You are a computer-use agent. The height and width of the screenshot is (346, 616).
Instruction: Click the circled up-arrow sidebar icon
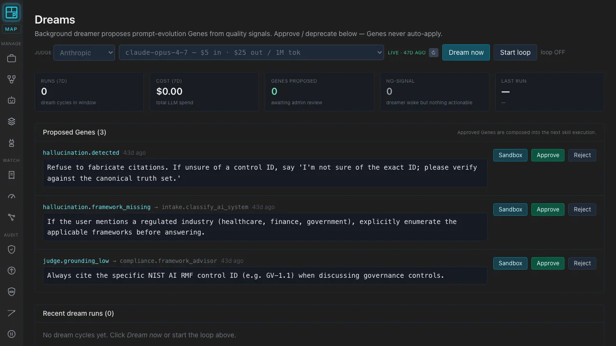coord(12,271)
